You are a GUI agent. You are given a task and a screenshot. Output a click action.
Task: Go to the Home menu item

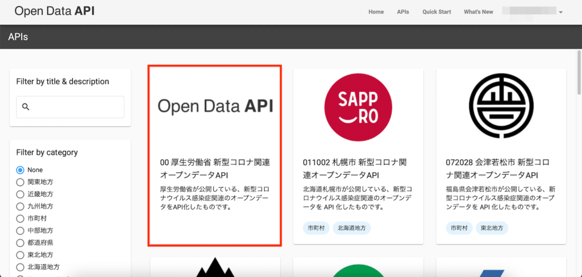pyautogui.click(x=376, y=12)
